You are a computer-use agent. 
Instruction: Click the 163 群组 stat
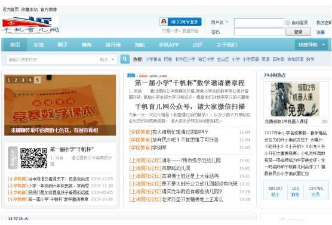click(x=296, y=191)
